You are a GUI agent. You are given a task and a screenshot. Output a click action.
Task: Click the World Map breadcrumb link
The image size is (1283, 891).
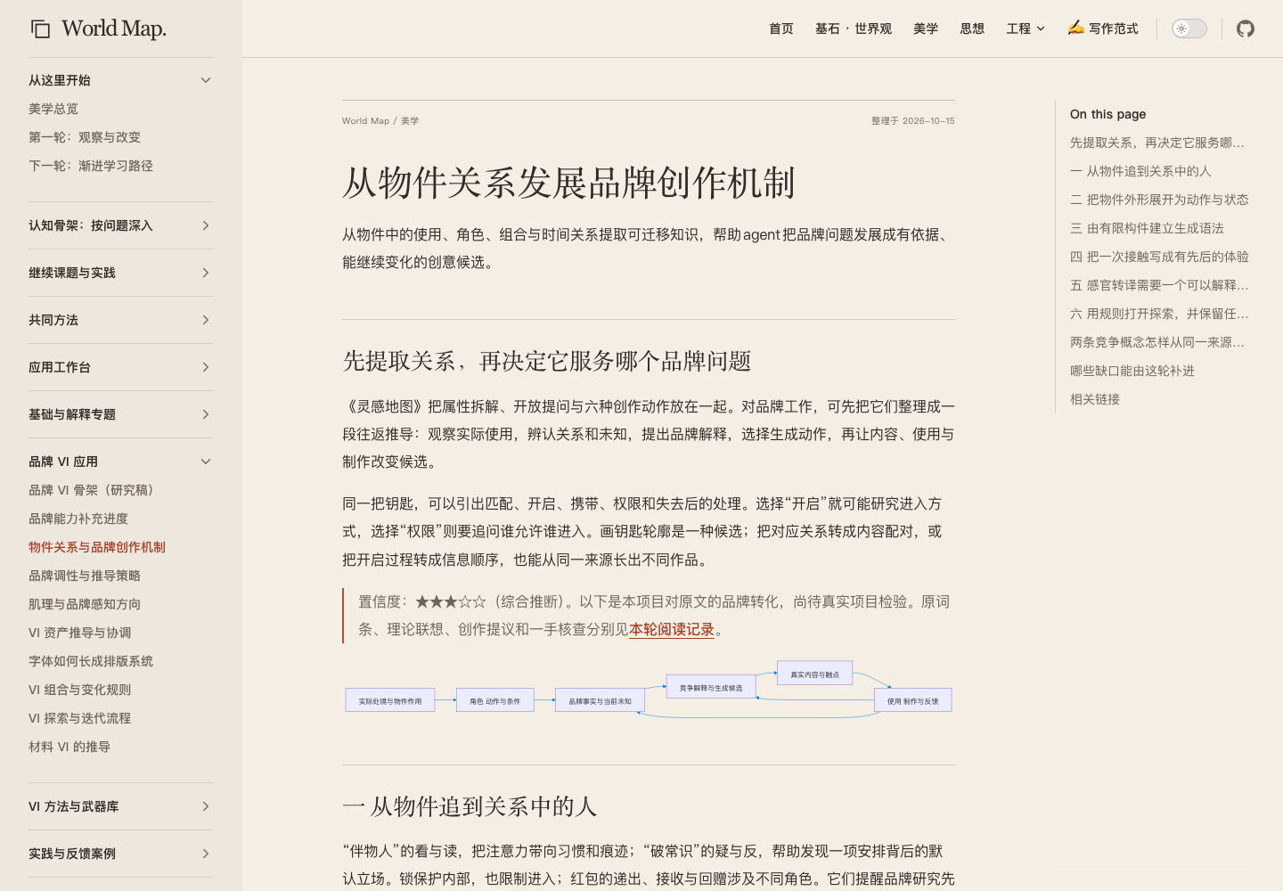(365, 121)
